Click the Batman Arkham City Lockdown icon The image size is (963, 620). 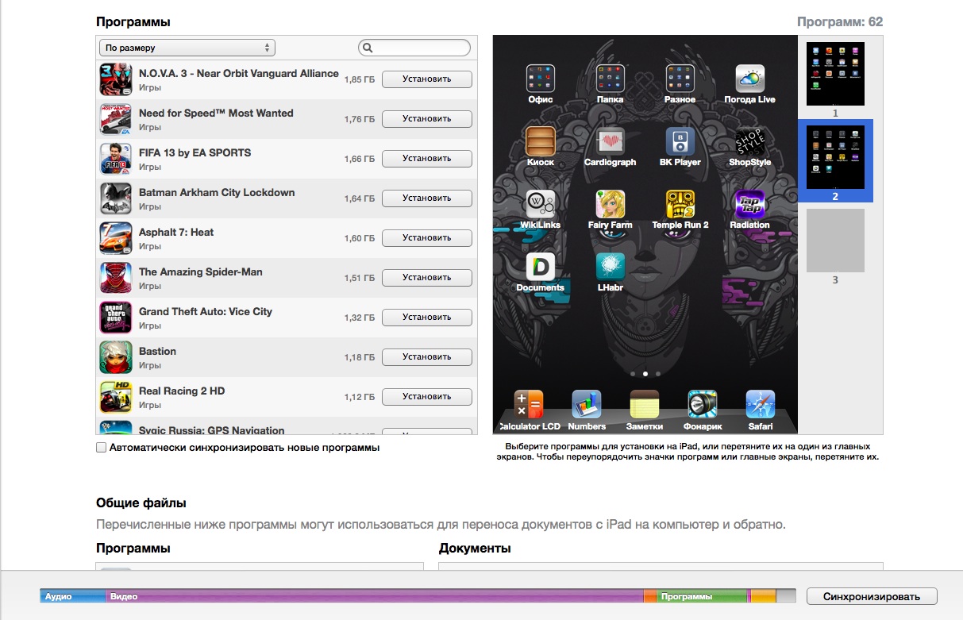(x=116, y=198)
